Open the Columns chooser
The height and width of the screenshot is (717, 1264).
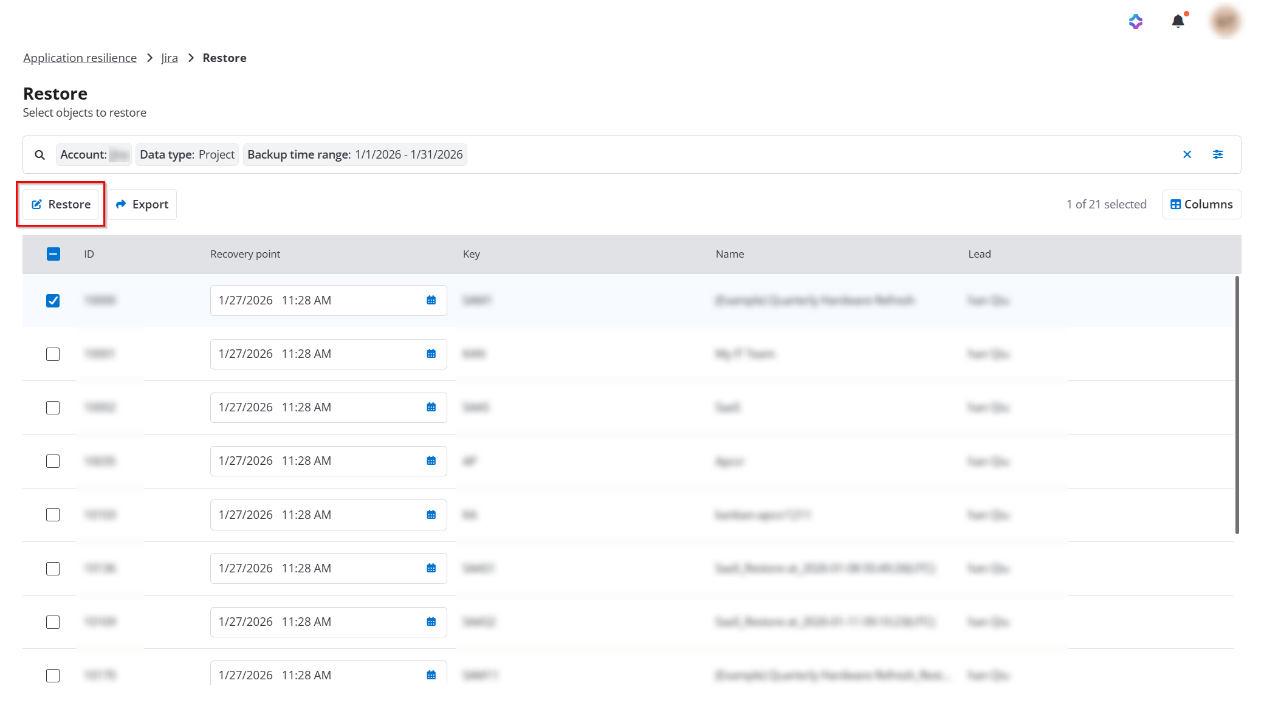tap(1201, 204)
